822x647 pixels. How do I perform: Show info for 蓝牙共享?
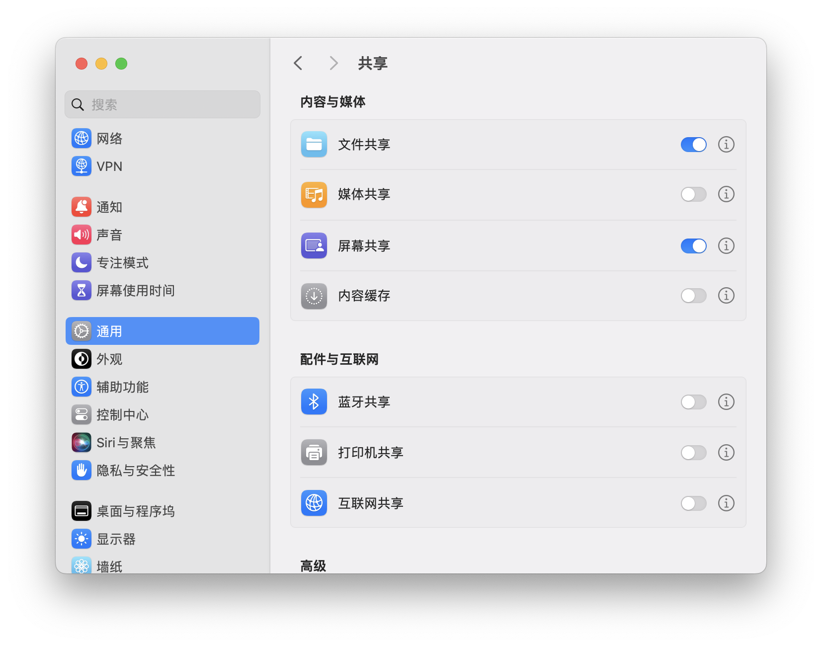(x=726, y=402)
